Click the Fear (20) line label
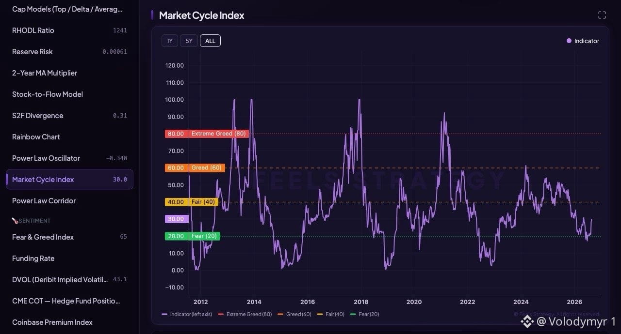This screenshot has width=621, height=334. (204, 236)
